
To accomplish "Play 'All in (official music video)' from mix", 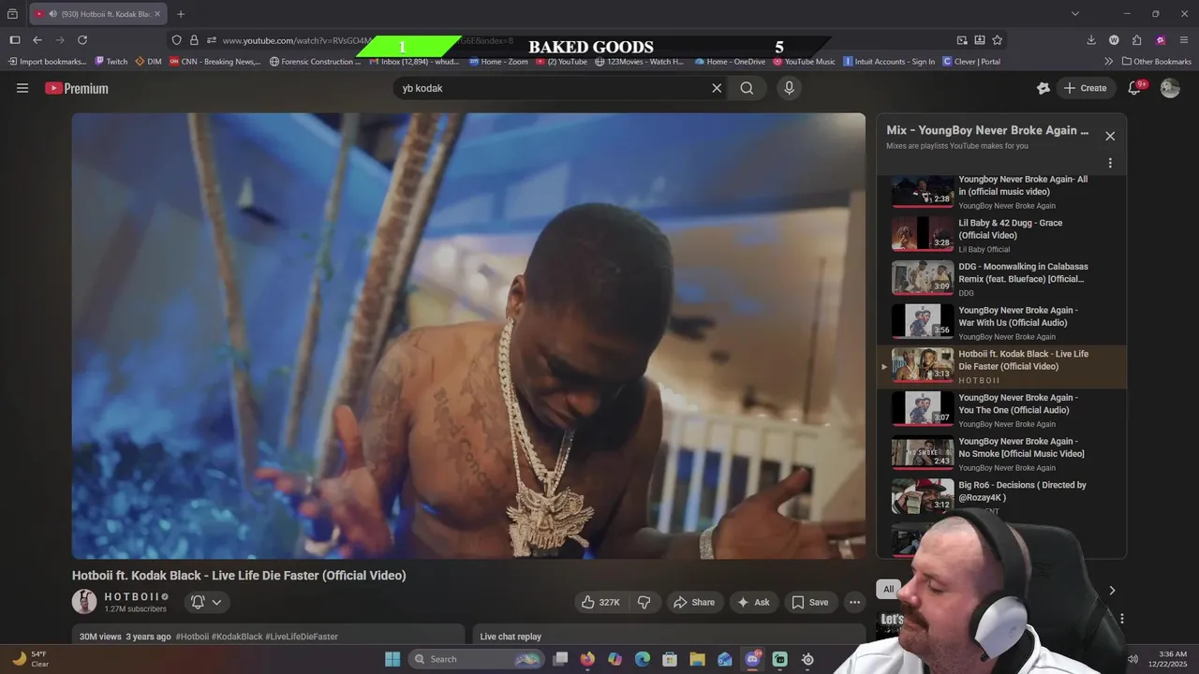I will pyautogui.click(x=1001, y=190).
